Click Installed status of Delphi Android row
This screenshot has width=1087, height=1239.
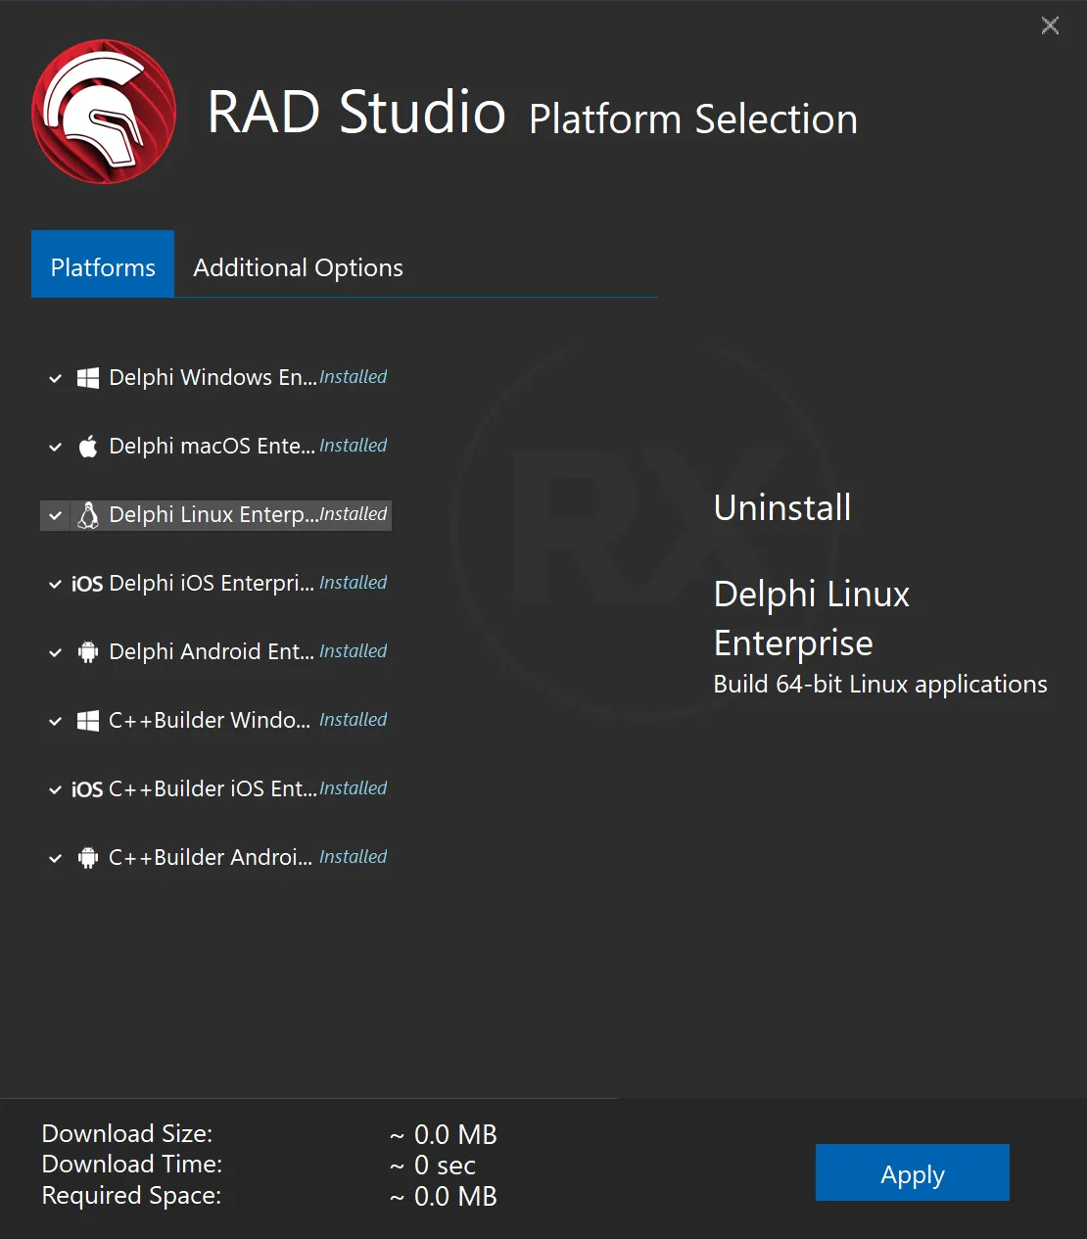point(354,651)
